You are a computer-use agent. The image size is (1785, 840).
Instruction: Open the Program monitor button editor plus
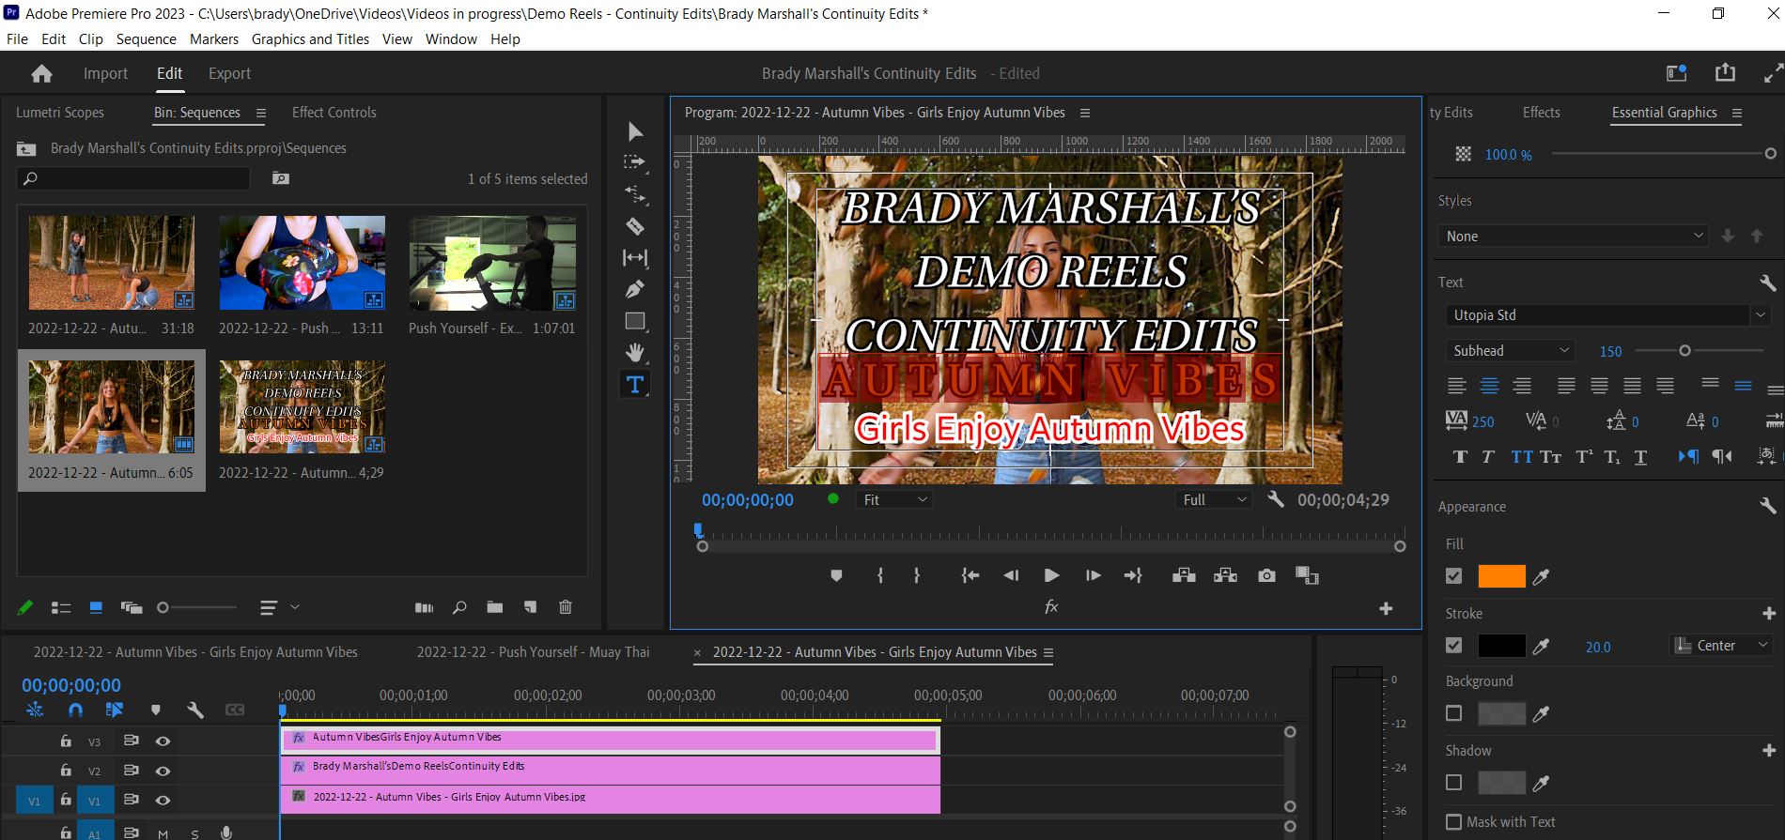click(1386, 609)
